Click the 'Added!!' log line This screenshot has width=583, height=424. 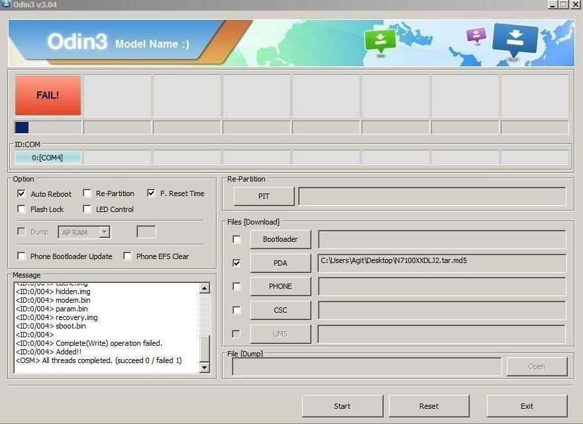click(48, 352)
